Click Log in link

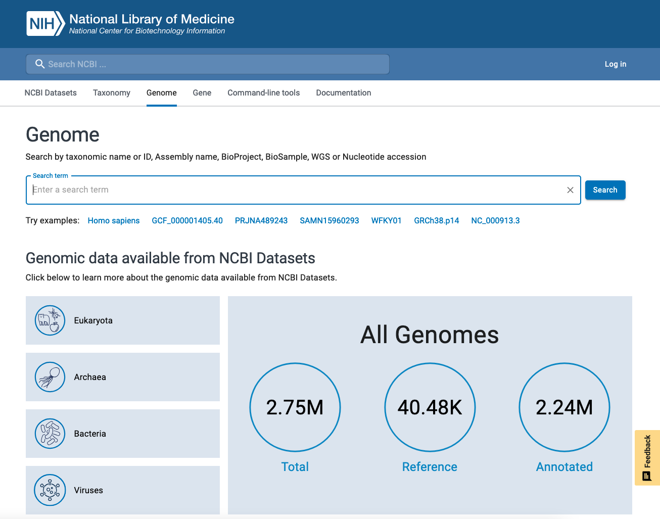pos(615,64)
